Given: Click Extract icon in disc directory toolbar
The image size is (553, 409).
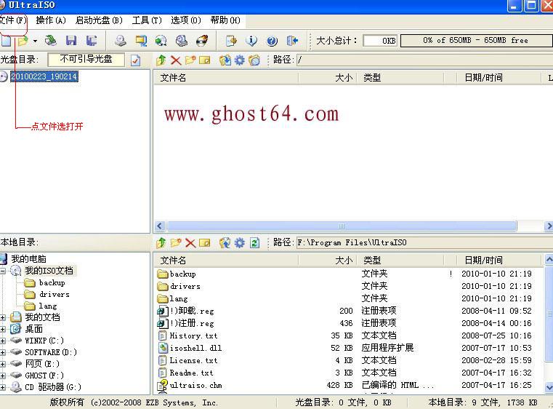Looking at the screenshot, I should 225,60.
